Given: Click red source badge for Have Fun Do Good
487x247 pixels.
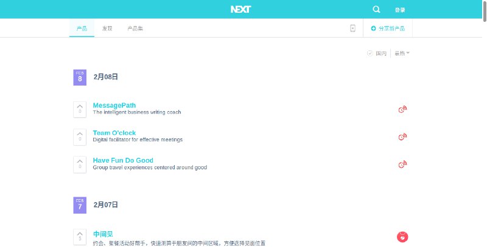Looking at the screenshot, I should (402, 164).
